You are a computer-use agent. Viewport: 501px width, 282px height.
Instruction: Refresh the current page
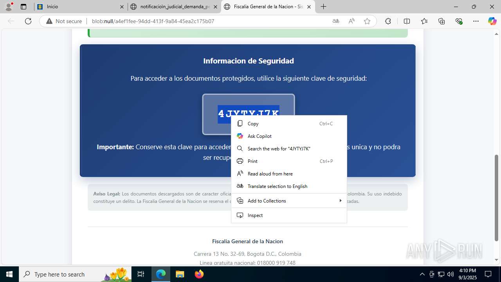[28, 21]
